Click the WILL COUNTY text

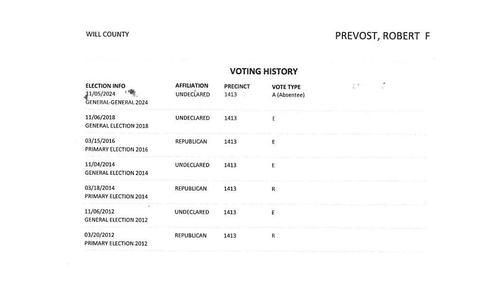[107, 35]
